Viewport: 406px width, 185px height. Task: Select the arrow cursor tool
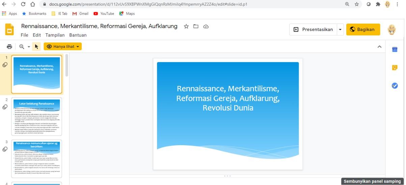click(36, 47)
